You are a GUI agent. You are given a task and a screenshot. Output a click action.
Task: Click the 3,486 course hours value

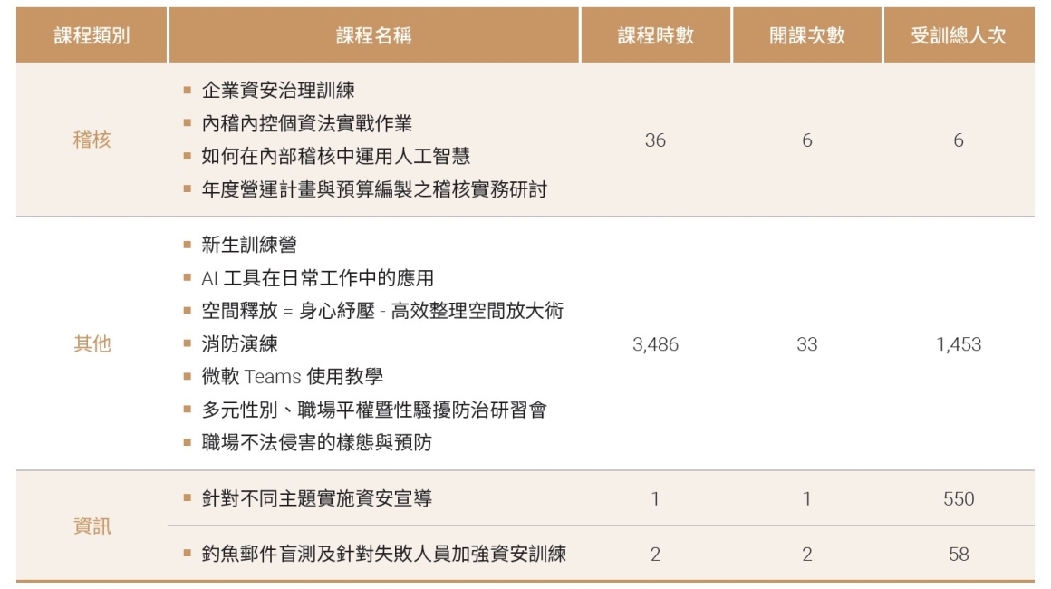(656, 344)
